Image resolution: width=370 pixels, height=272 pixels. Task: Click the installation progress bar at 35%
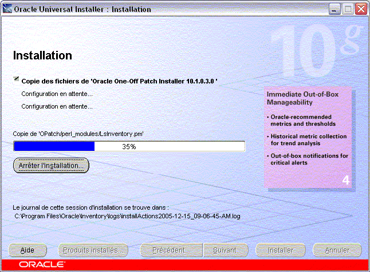tap(129, 146)
